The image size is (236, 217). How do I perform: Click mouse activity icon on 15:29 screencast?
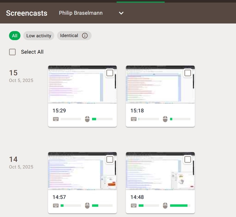87,119
